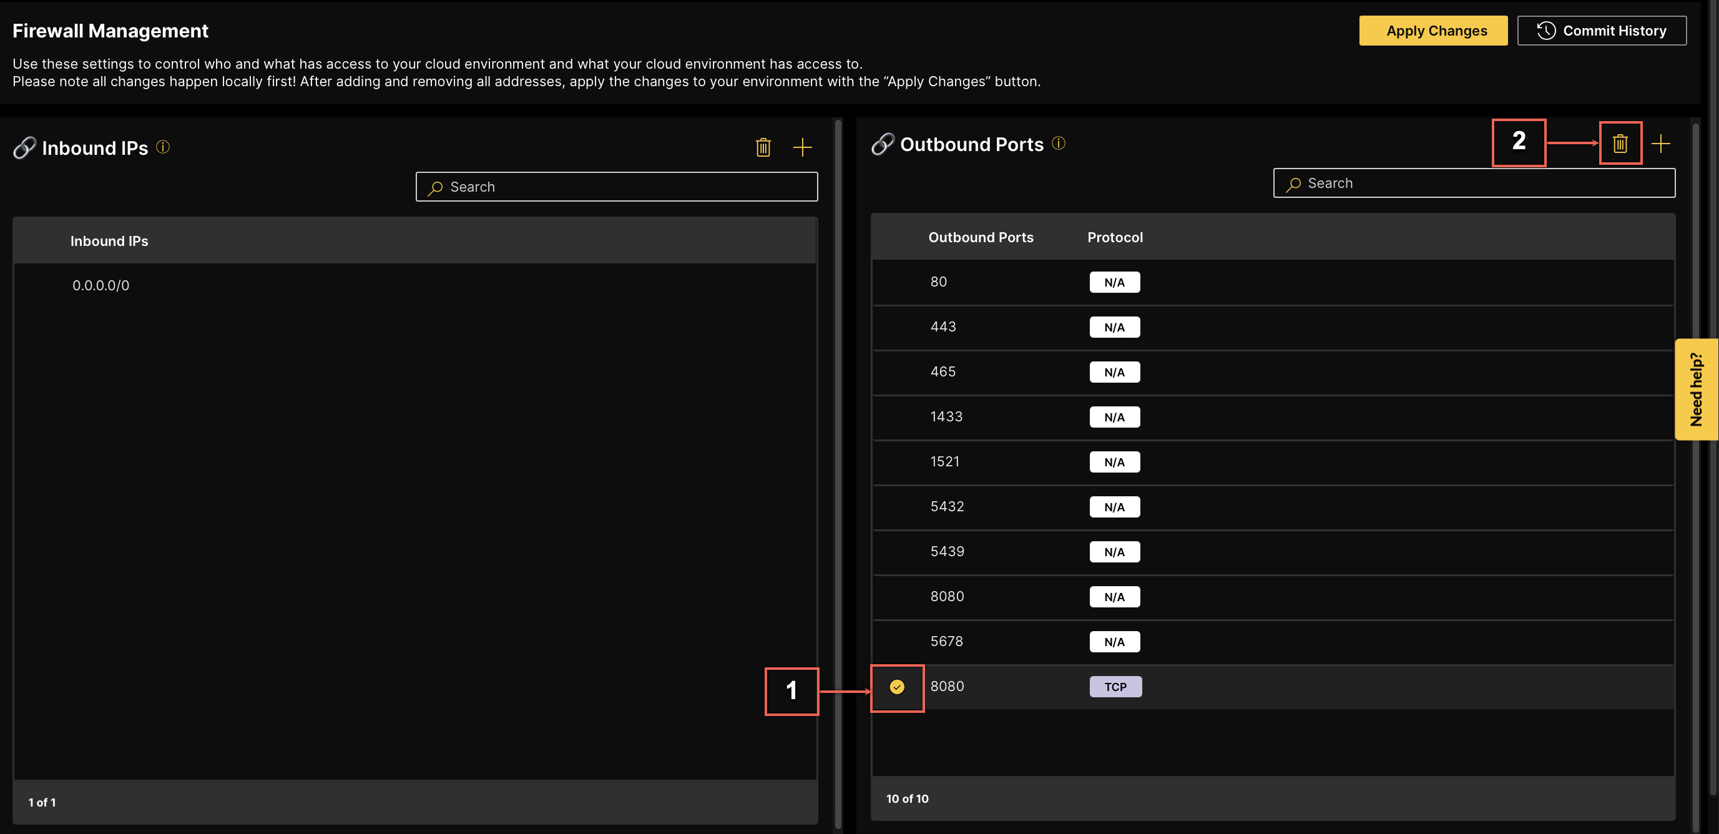Click the link icon beside Outbound Ports

pyautogui.click(x=881, y=144)
